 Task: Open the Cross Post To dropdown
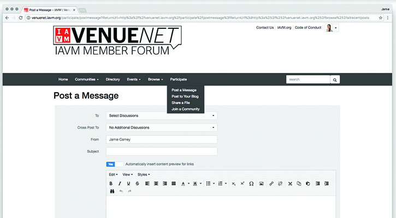(162, 128)
